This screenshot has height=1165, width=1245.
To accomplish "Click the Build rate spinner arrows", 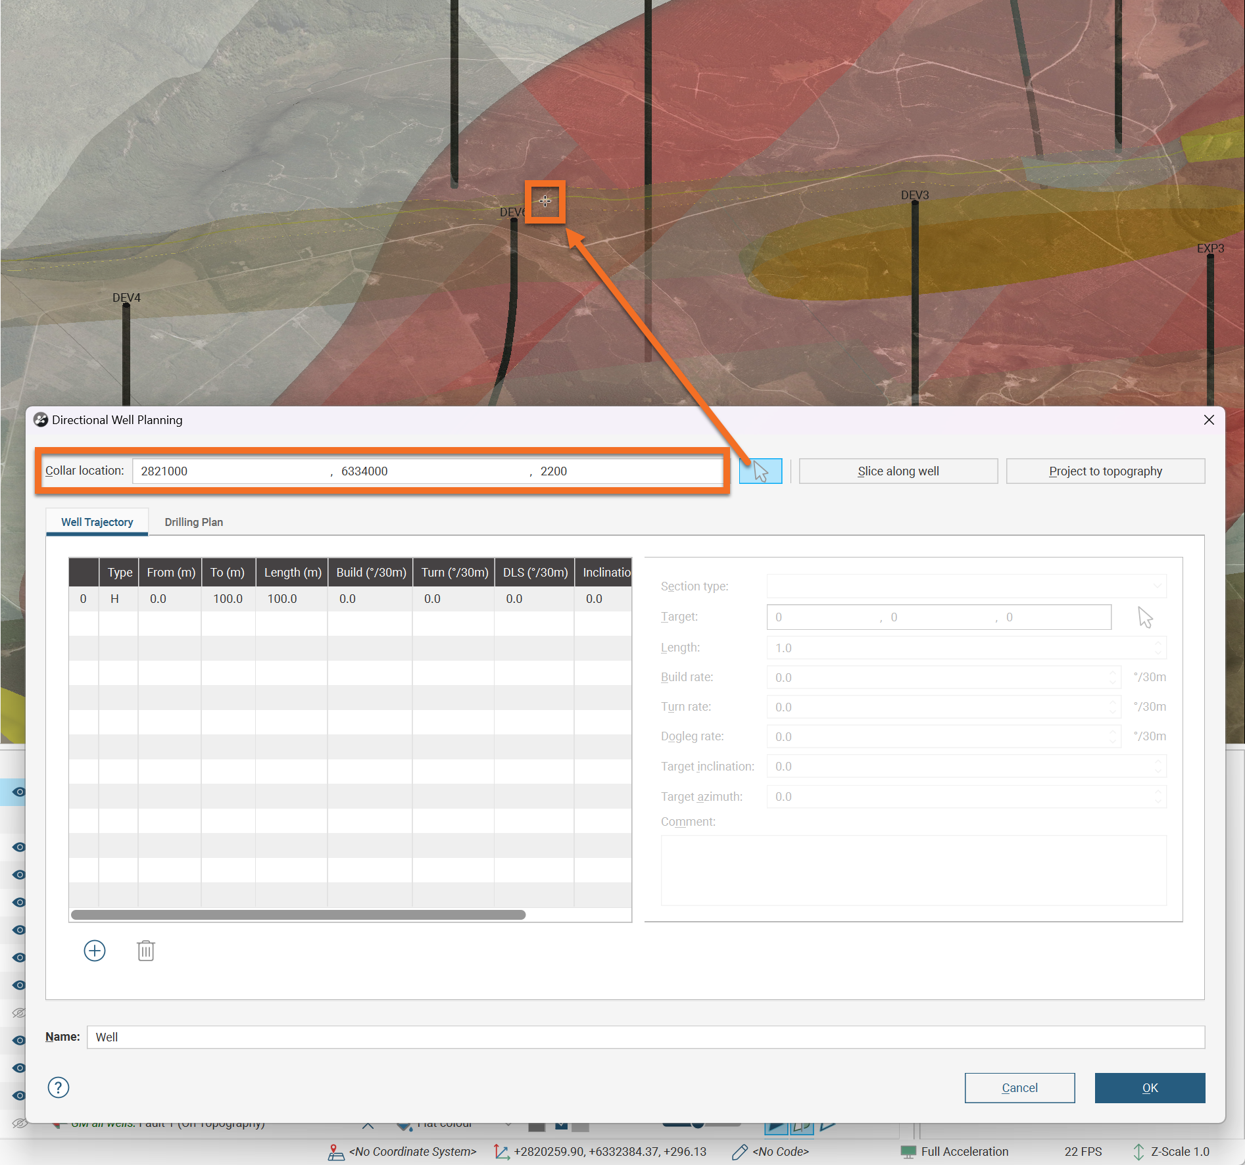I will pos(1113,677).
